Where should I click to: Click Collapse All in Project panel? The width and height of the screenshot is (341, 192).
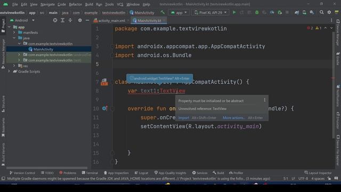pos(70,20)
